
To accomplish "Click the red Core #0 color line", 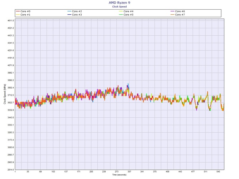I will pyautogui.click(x=18, y=11).
